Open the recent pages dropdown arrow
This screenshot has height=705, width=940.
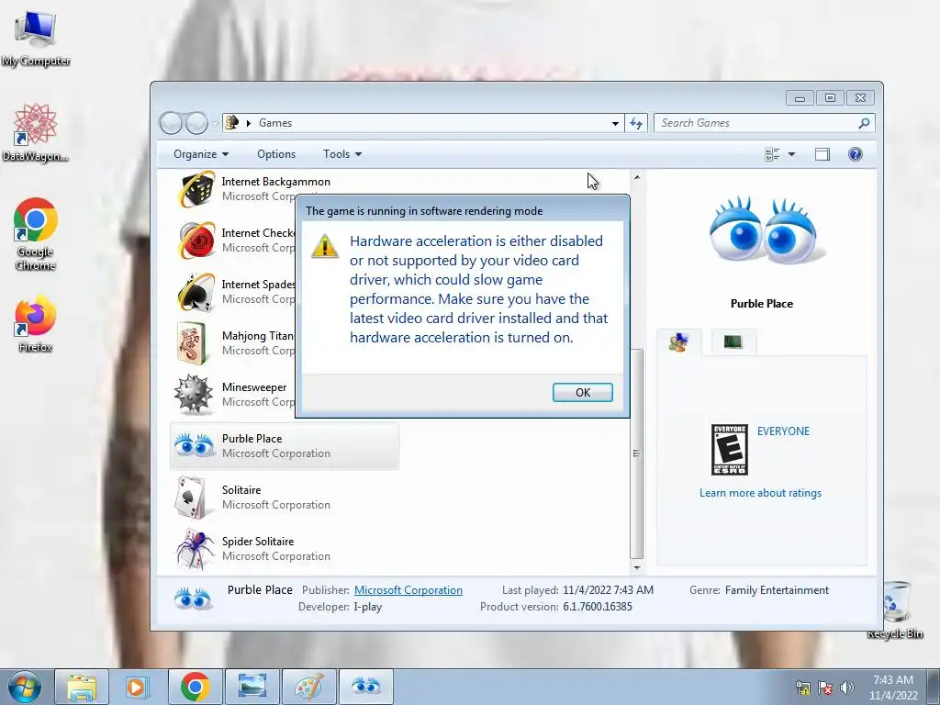coord(215,123)
